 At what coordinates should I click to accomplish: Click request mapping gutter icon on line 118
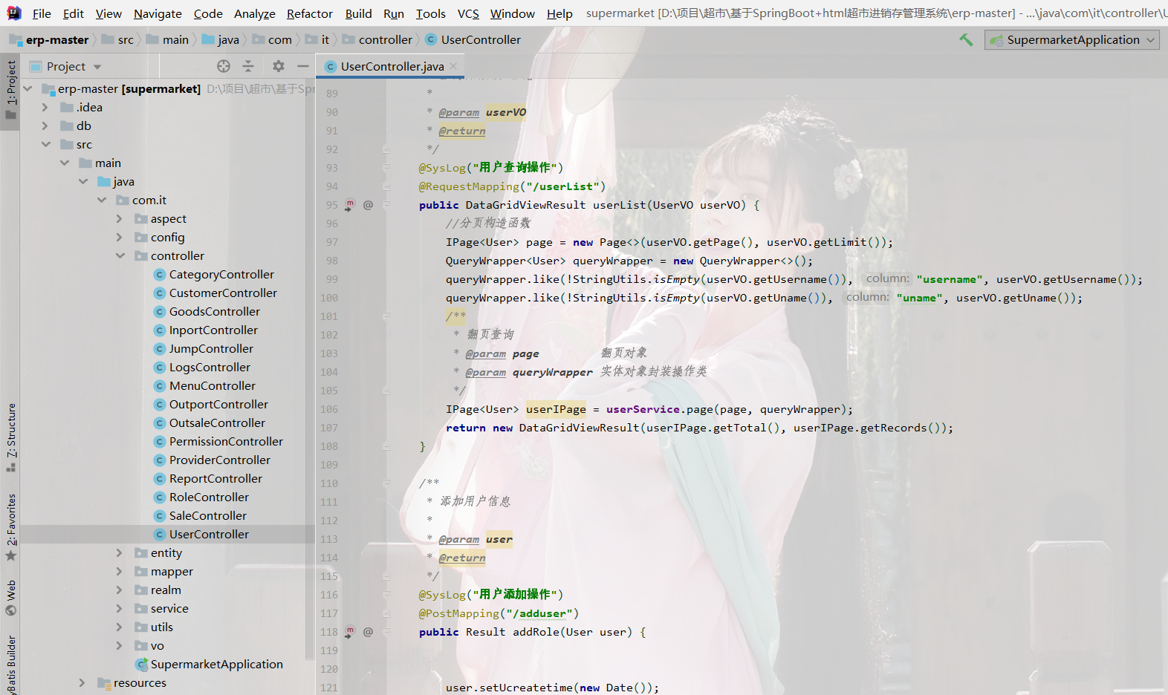point(350,631)
